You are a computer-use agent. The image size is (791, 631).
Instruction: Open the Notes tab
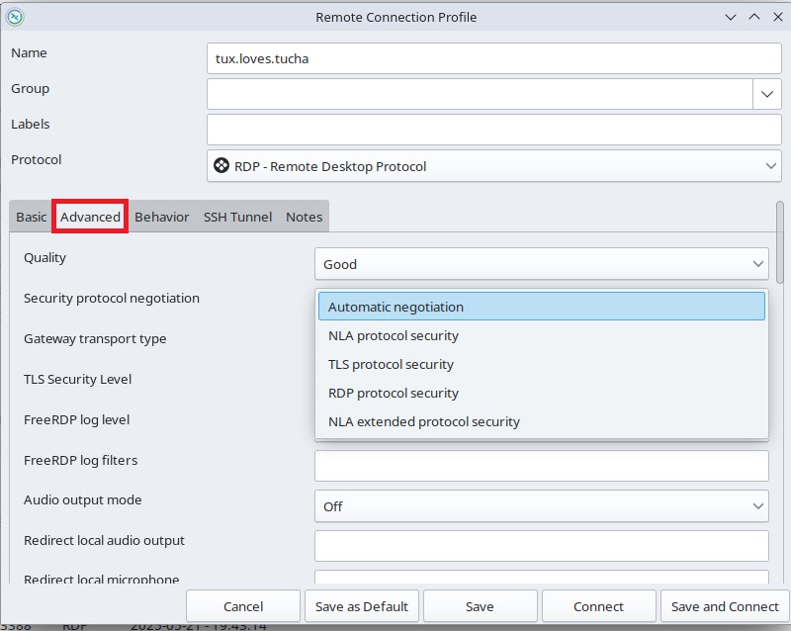[x=304, y=217]
